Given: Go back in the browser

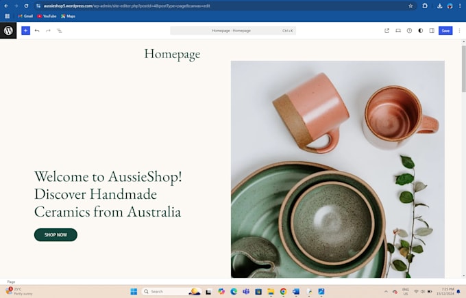Looking at the screenshot, I should tap(6, 5).
